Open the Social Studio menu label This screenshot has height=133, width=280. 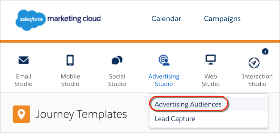click(x=117, y=80)
